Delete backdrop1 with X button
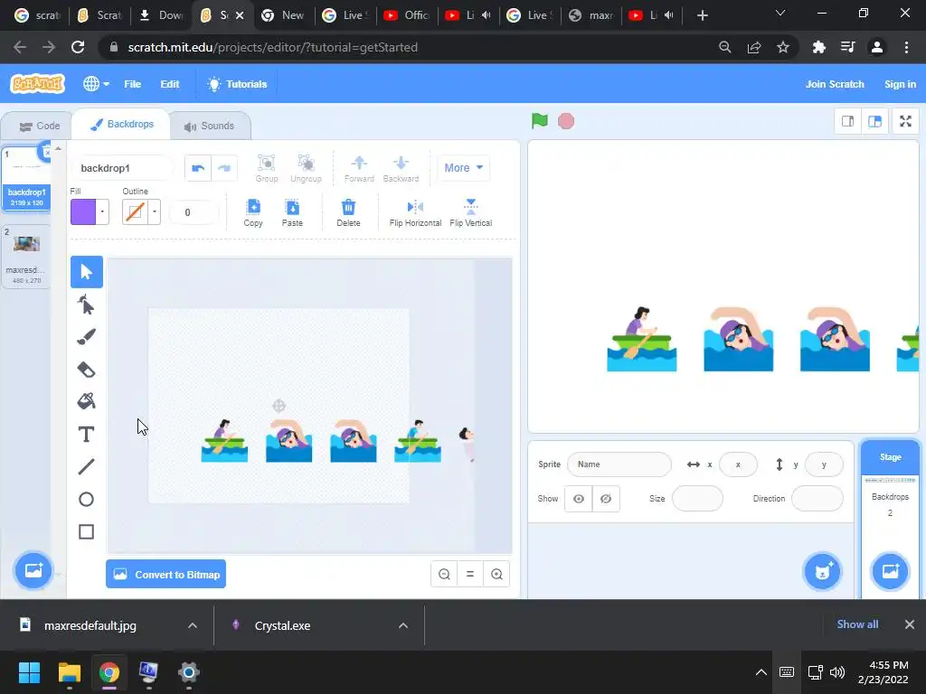The width and height of the screenshot is (926, 694). point(46,152)
